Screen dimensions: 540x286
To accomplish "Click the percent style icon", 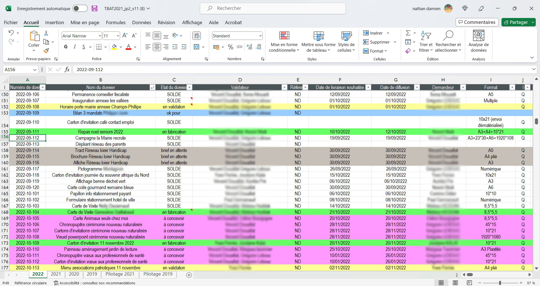I will point(231,47).
